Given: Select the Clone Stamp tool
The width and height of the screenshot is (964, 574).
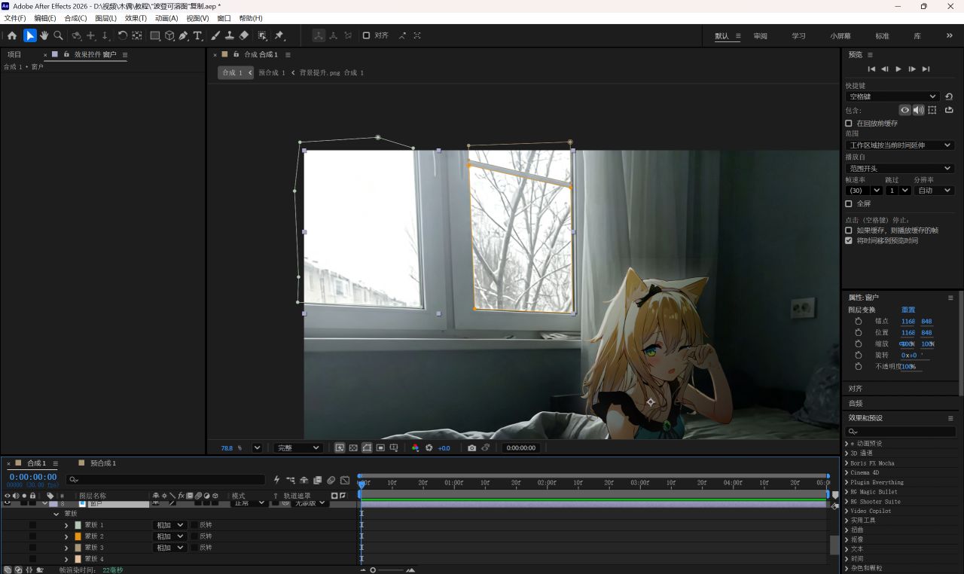Looking at the screenshot, I should 229,35.
